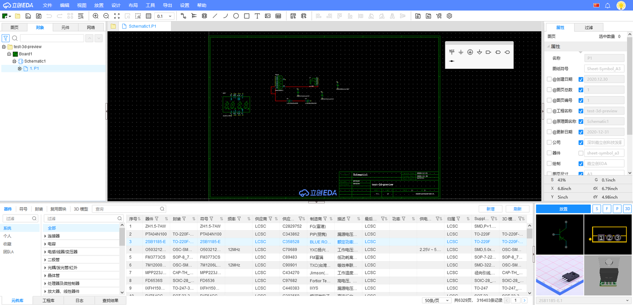
Task: Open the 放置 menu
Action: [x=99, y=5]
